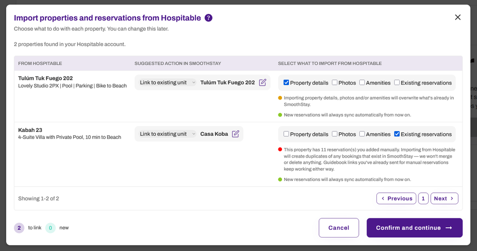Check Existing reservations for Tulúm Tuk Fuego 202
Image resolution: width=477 pixels, height=251 pixels.
pos(397,82)
